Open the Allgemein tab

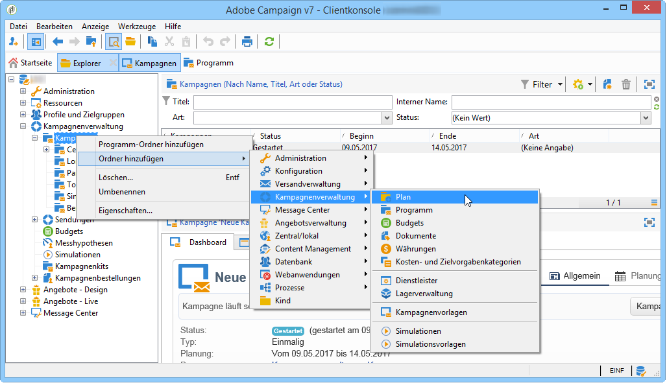(575, 276)
